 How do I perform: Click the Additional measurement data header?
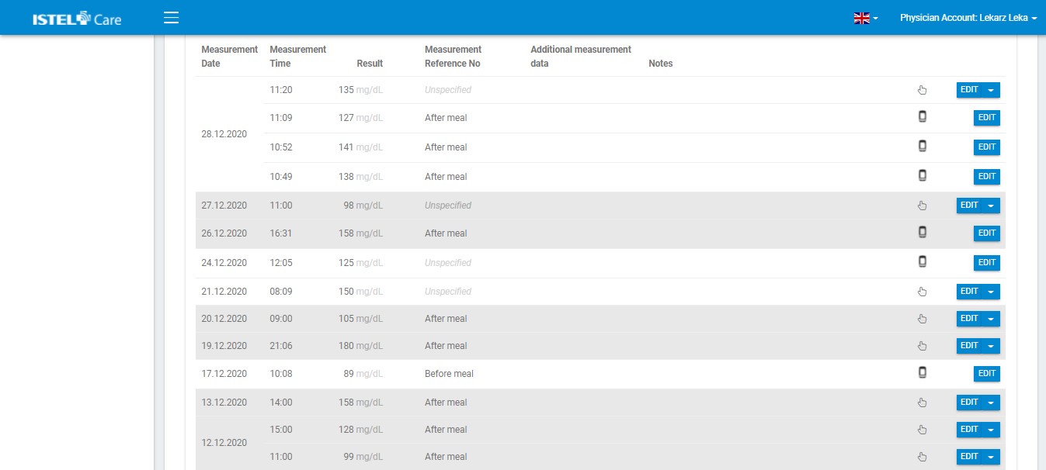point(581,57)
